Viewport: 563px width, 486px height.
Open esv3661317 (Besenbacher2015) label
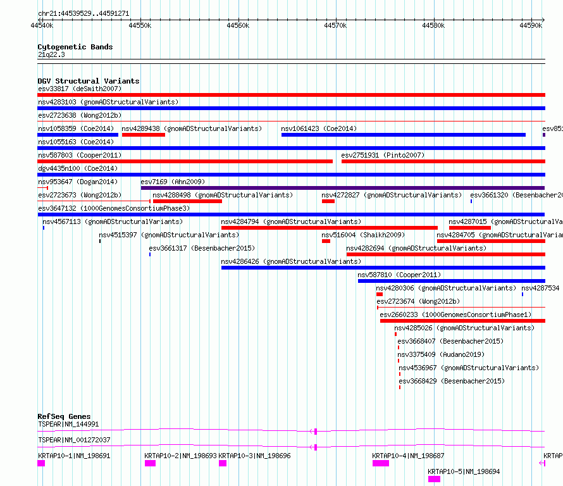202,248
